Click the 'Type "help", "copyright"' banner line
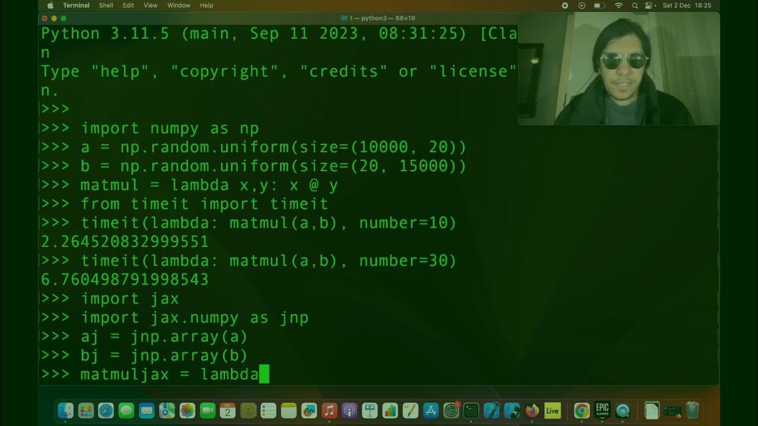The height and width of the screenshot is (426, 758). [279, 72]
